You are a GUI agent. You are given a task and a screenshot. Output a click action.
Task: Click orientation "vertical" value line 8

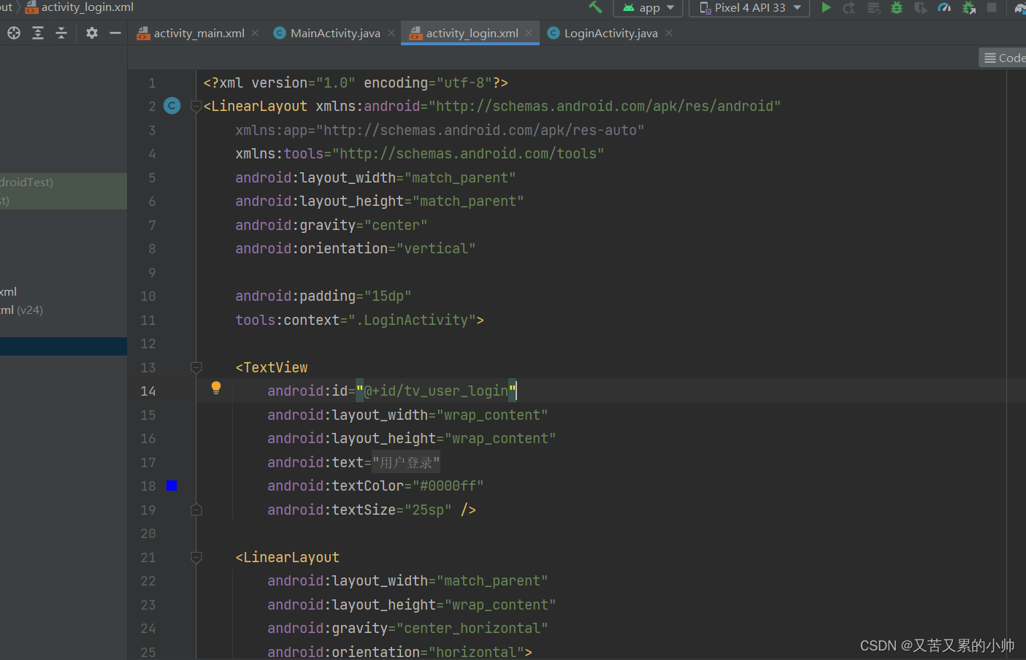tap(436, 249)
